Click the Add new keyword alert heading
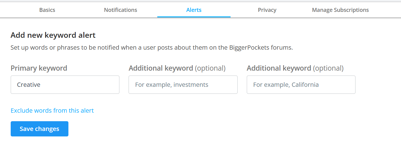Image resolution: width=401 pixels, height=141 pixels. coord(53,35)
